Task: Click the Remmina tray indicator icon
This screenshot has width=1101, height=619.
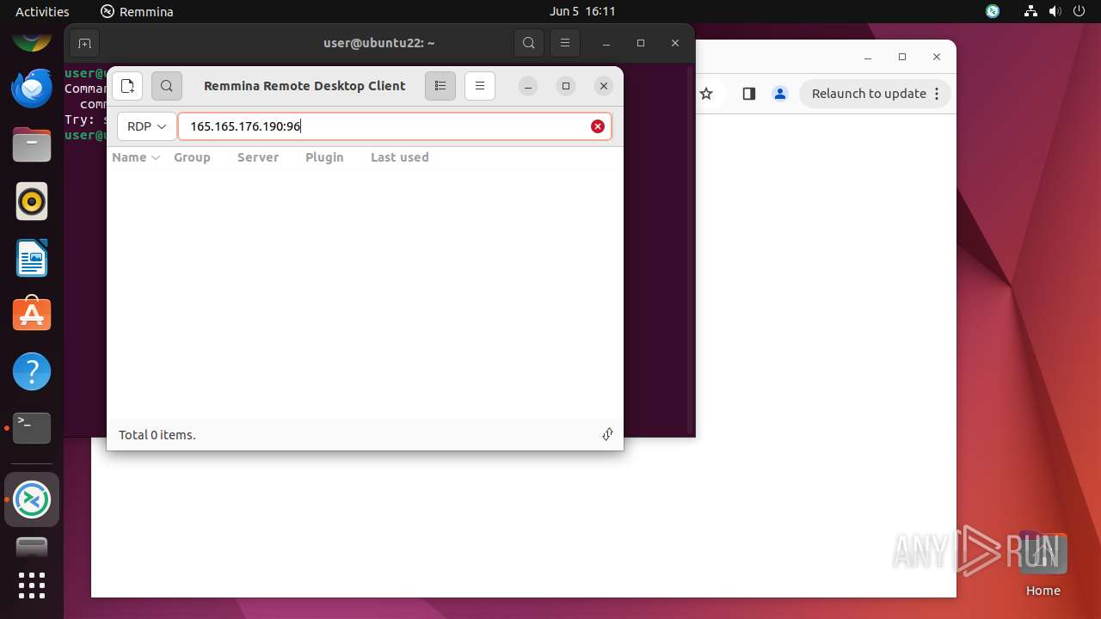Action: 993,11
